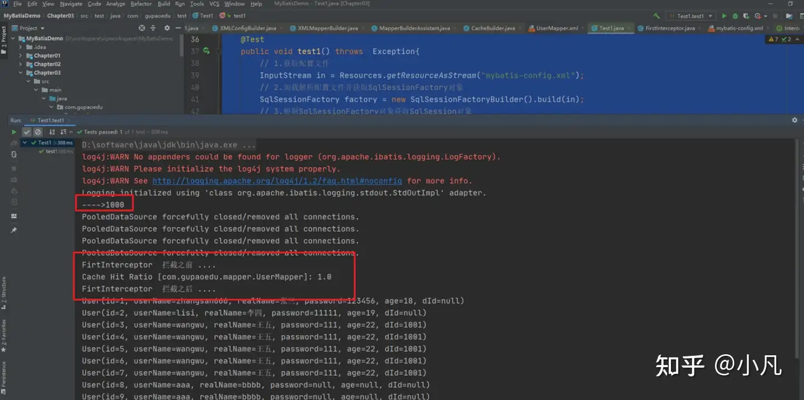Viewport: 804px width, 400px height.
Task: Sort test results by duration
Action: click(x=63, y=132)
